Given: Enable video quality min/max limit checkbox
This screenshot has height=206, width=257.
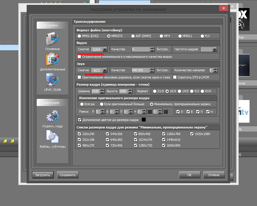Looking at the screenshot, I should [x=79, y=57].
